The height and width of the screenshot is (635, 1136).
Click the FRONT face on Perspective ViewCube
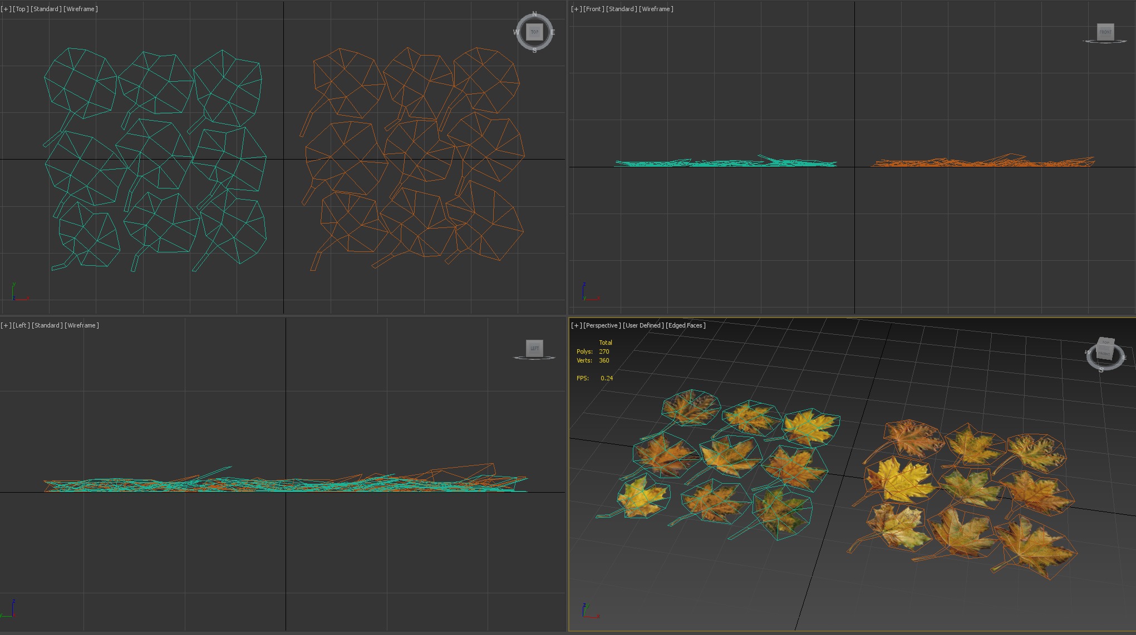(x=1104, y=354)
